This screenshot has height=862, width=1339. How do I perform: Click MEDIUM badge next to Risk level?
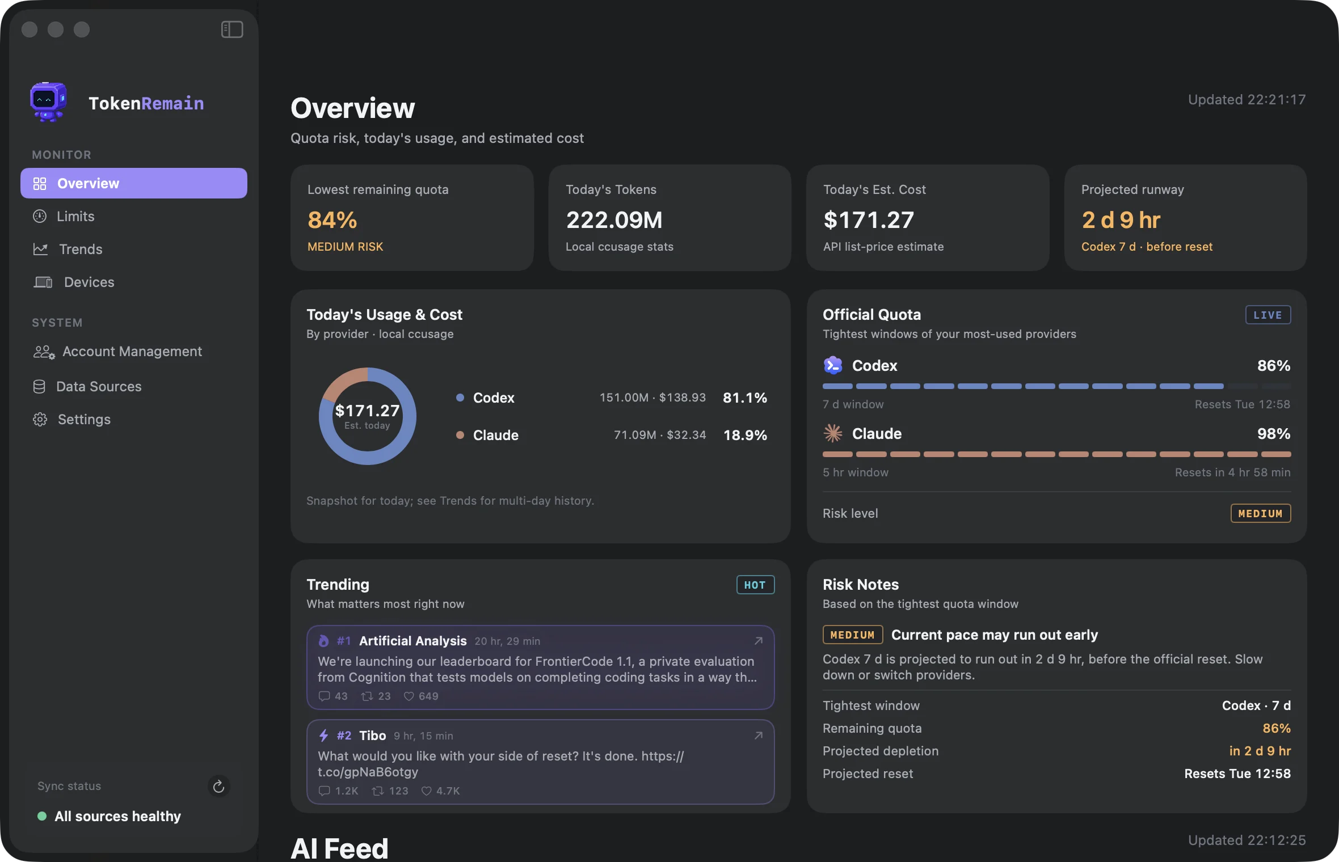click(1261, 513)
